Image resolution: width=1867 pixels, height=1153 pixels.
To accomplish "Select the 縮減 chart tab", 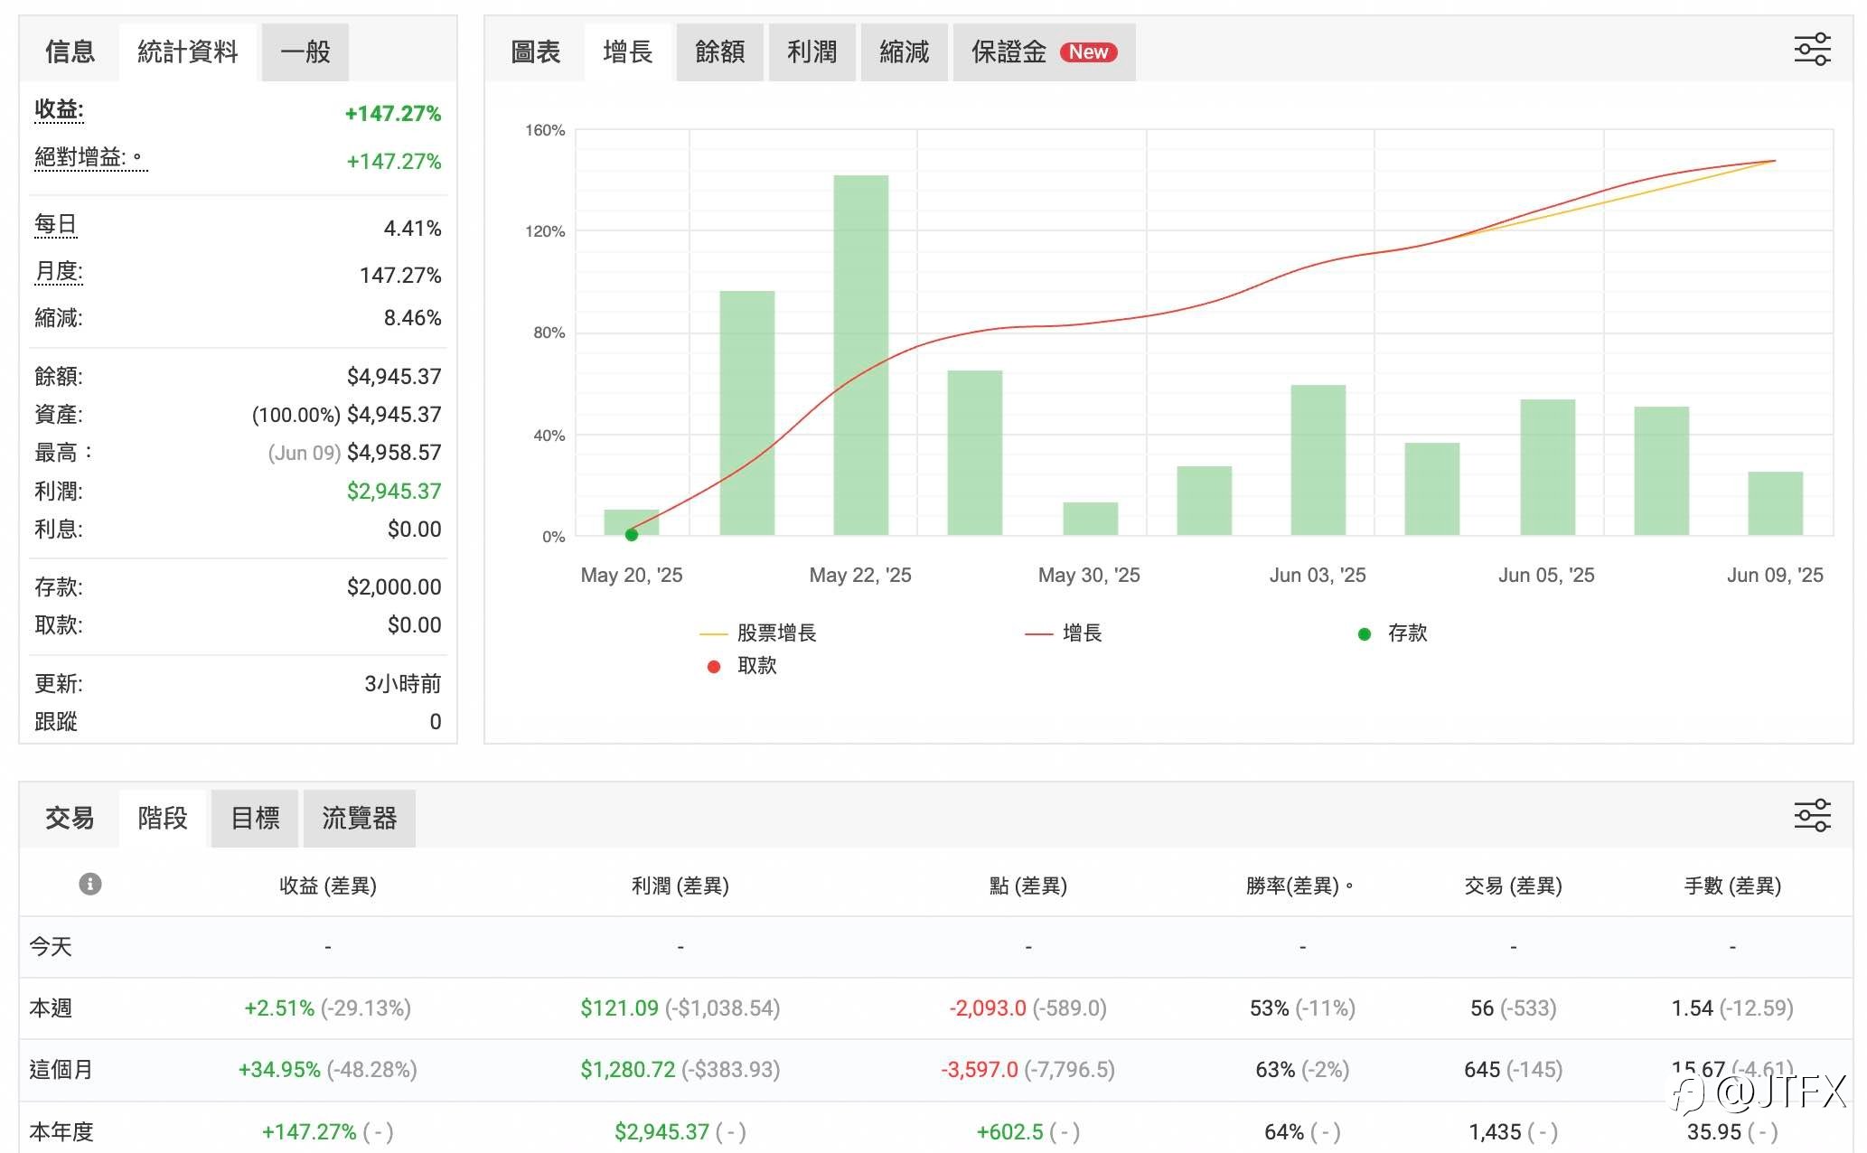I will pos(904,52).
